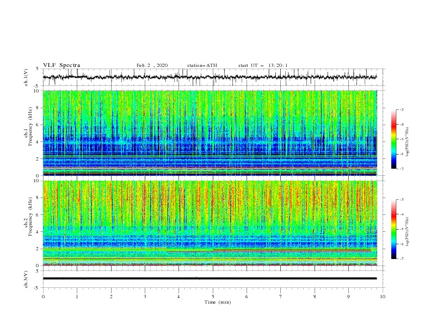Click the "1" tick on the time axis

click(x=77, y=297)
